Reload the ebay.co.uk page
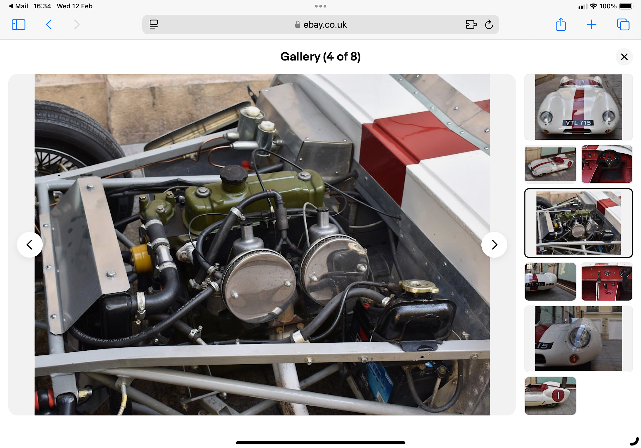 pos(489,25)
